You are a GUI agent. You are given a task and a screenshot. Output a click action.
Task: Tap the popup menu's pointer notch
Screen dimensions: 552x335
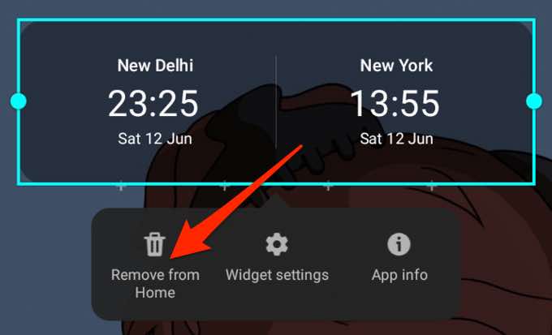tap(276, 202)
